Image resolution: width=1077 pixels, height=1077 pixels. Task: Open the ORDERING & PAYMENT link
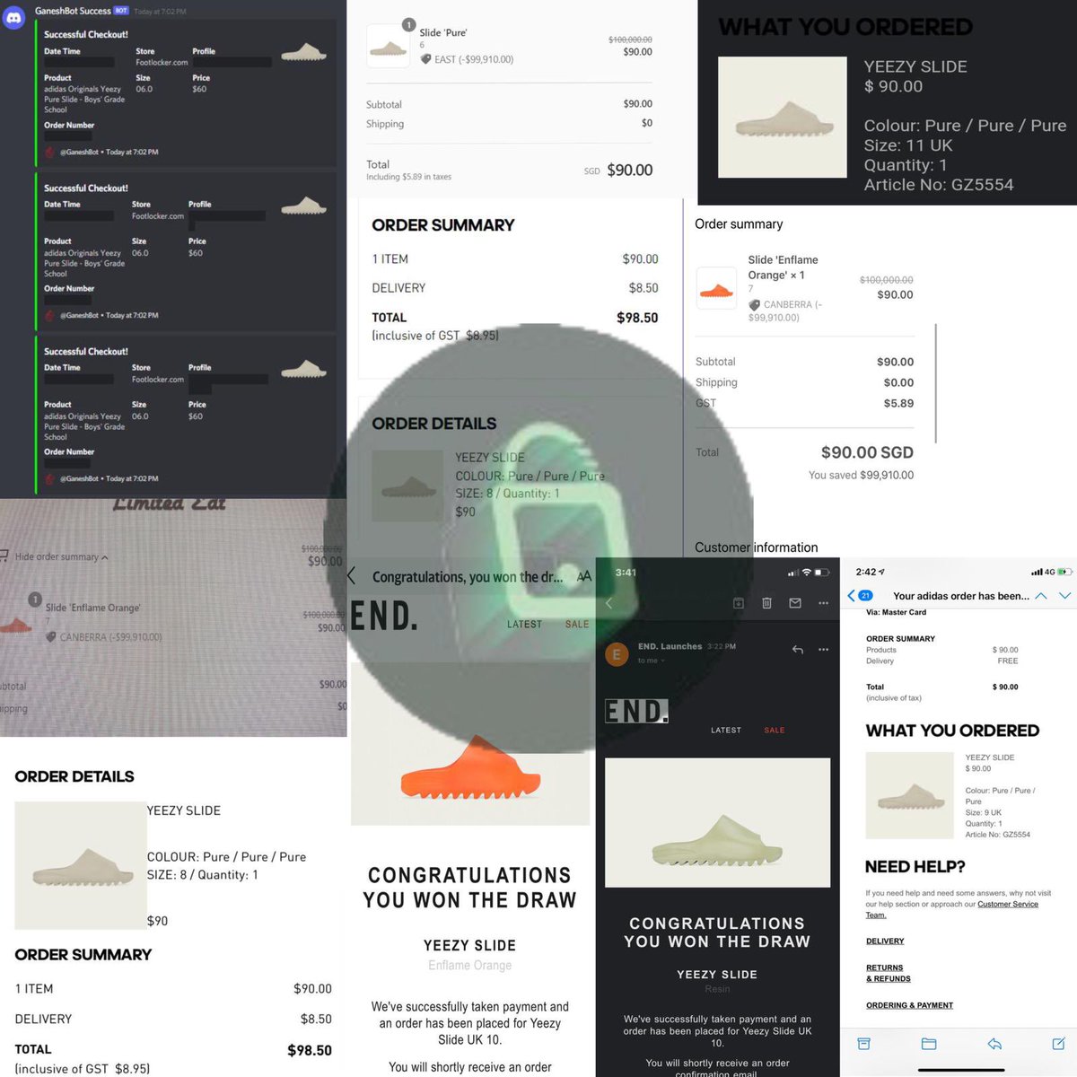tap(909, 1005)
